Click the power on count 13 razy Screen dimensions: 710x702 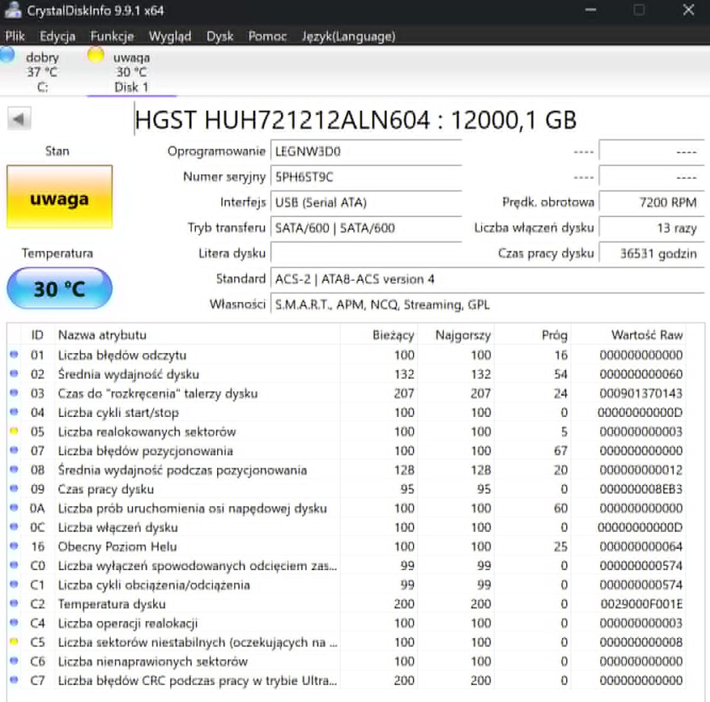coord(651,228)
